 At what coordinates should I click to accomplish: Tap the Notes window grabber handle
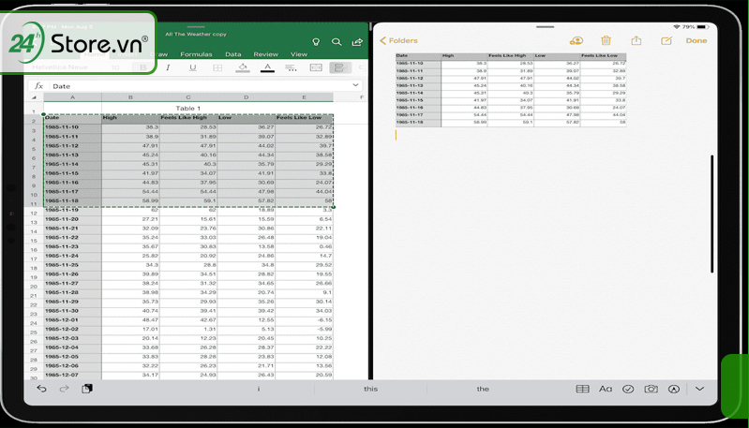tap(545, 27)
